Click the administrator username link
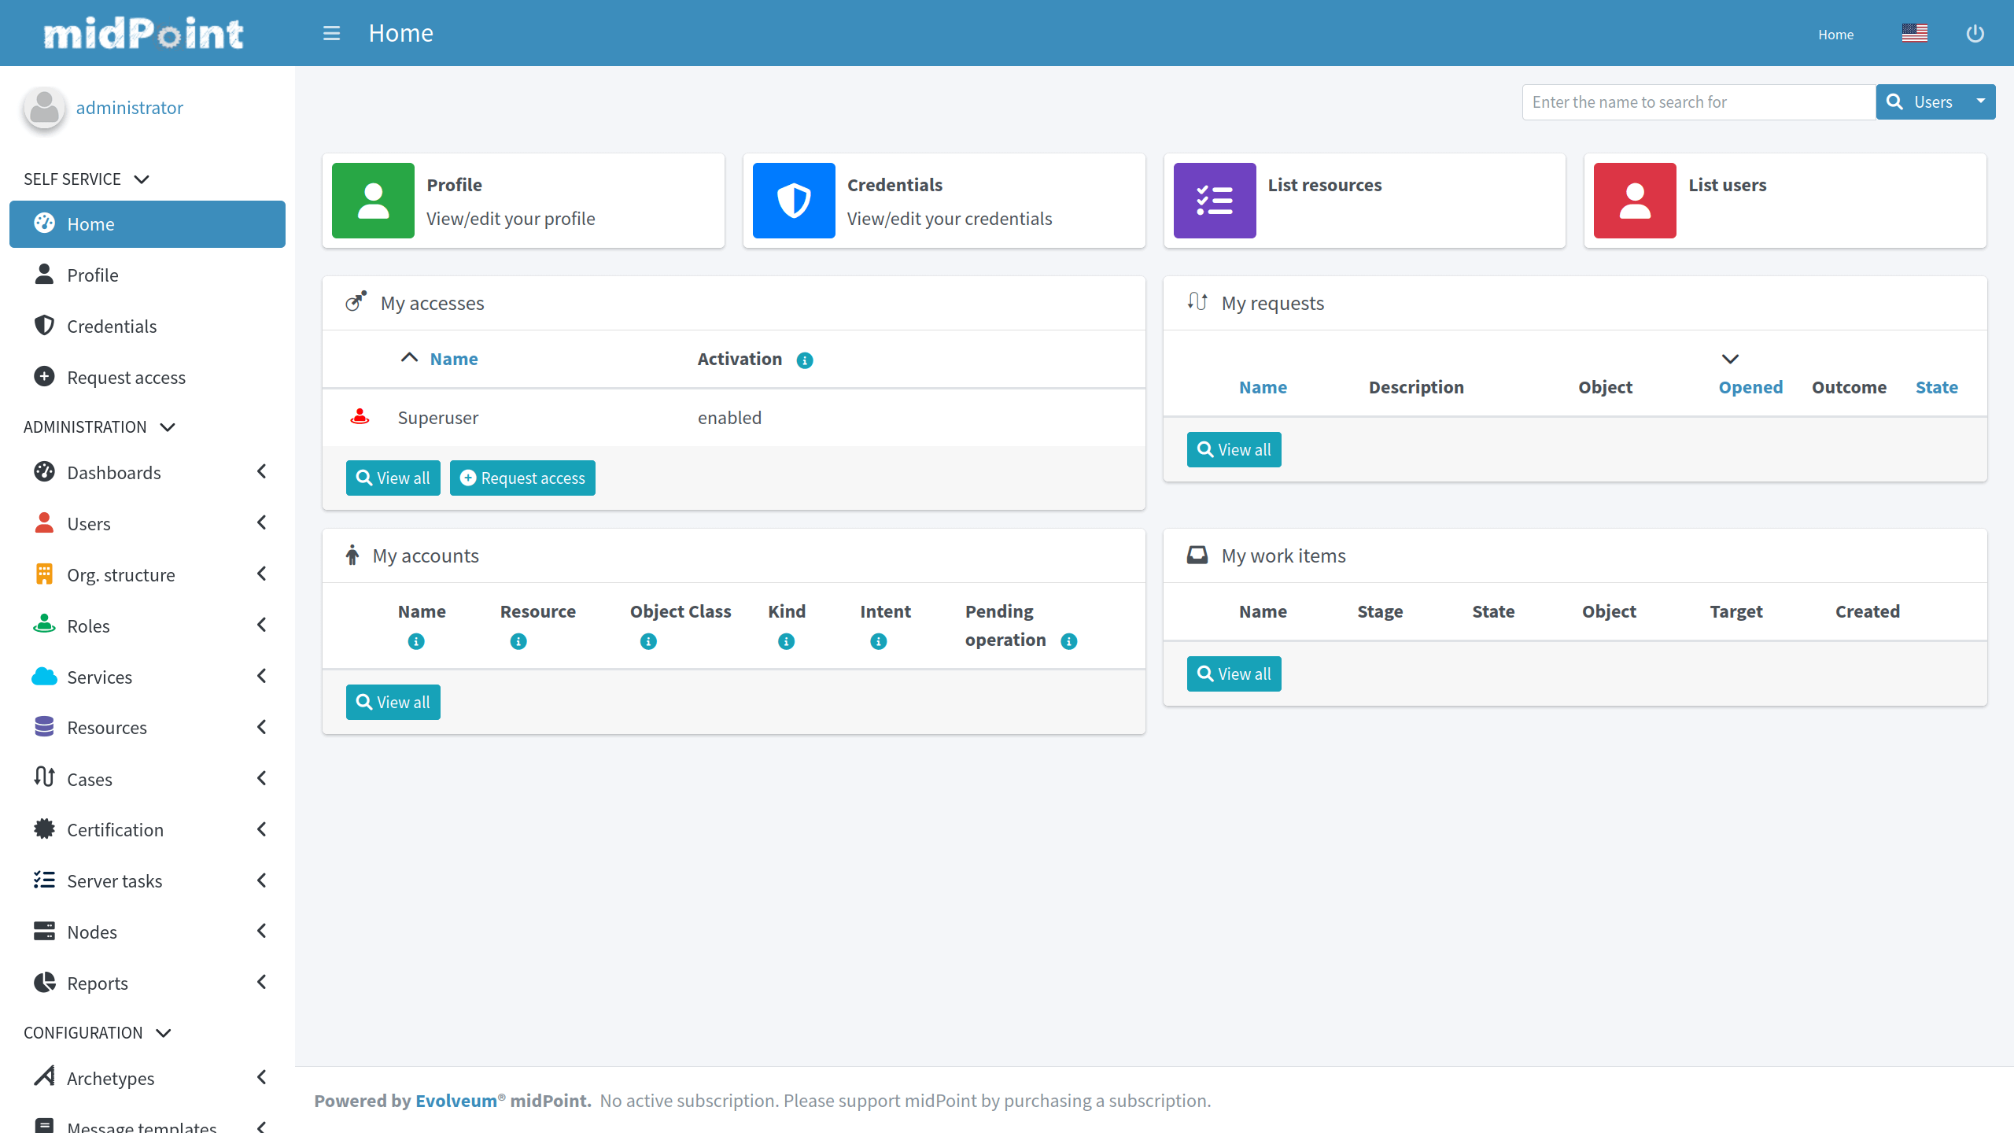Viewport: 2014px width, 1133px height. coord(129,108)
